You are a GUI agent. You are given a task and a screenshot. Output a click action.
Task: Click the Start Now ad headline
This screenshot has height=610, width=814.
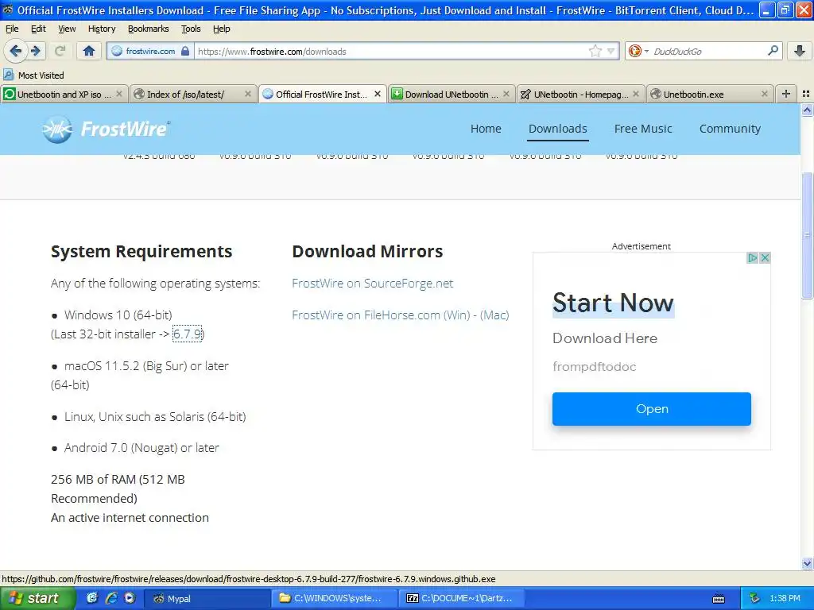(613, 303)
